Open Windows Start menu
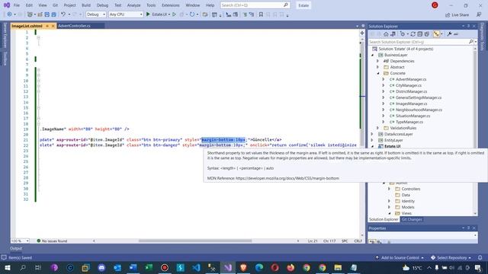The width and height of the screenshot is (488, 274). pyautogui.click(x=7, y=267)
